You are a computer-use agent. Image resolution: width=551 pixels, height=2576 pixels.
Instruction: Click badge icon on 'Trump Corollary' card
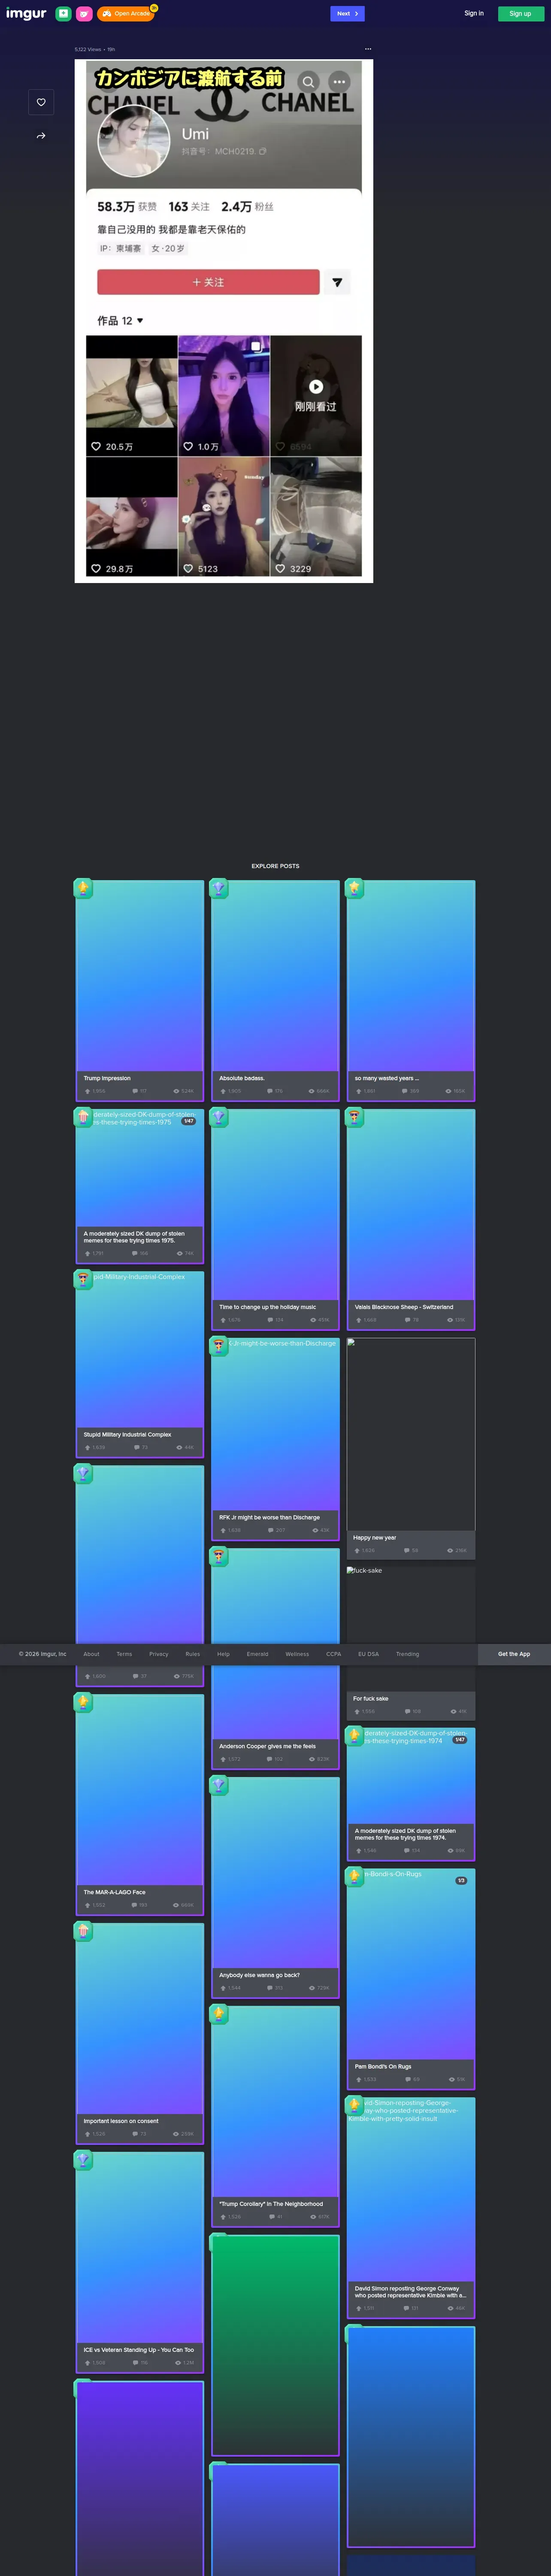pos(219,2013)
